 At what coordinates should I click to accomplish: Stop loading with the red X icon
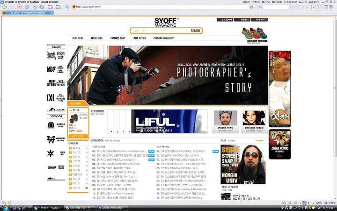19,7
